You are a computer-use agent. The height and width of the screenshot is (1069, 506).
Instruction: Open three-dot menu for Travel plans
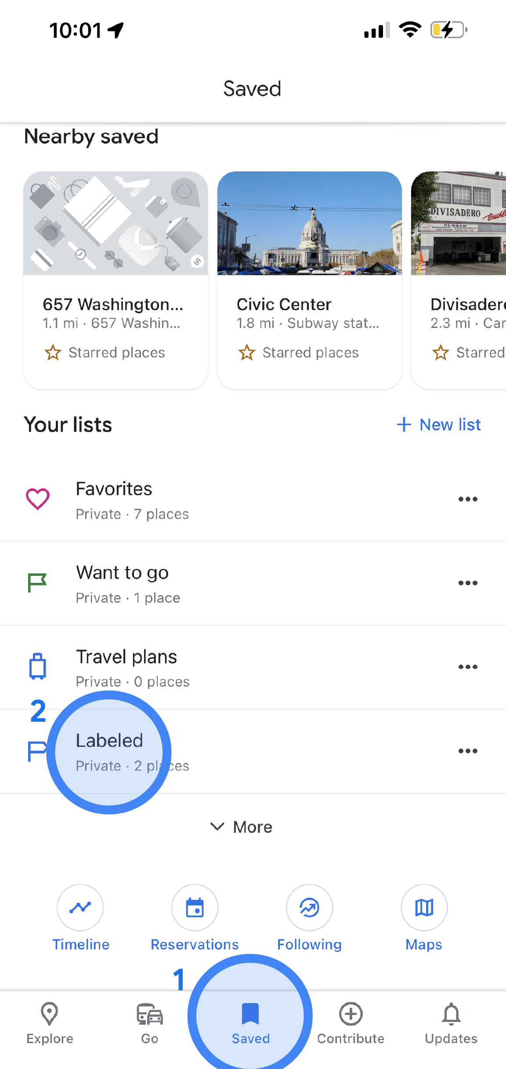click(468, 667)
